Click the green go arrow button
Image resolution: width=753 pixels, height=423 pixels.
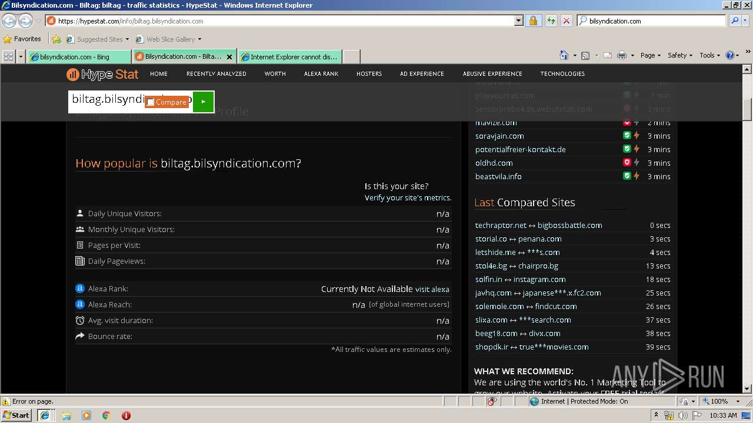(x=203, y=102)
